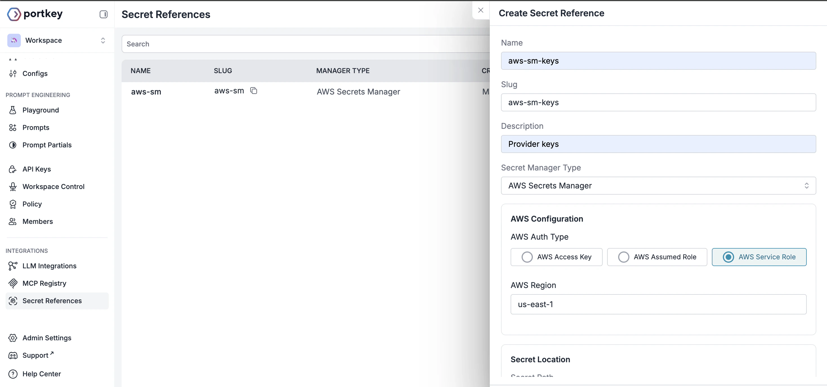The height and width of the screenshot is (387, 827).
Task: Click the MCP Registry icon
Action: point(12,283)
